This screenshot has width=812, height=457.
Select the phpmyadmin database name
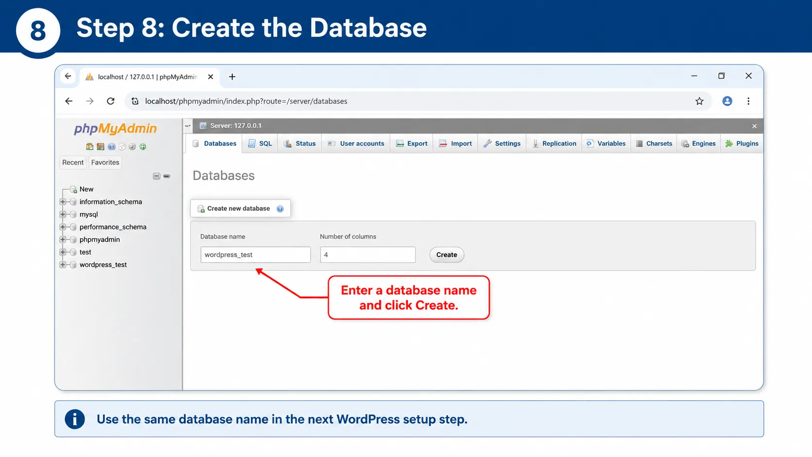(100, 240)
